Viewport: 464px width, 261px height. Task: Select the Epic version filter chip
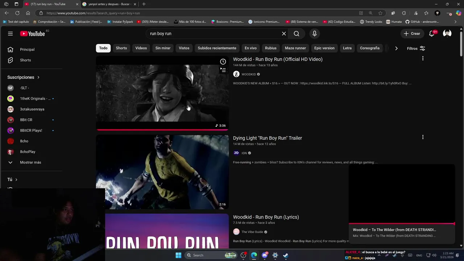click(x=324, y=48)
